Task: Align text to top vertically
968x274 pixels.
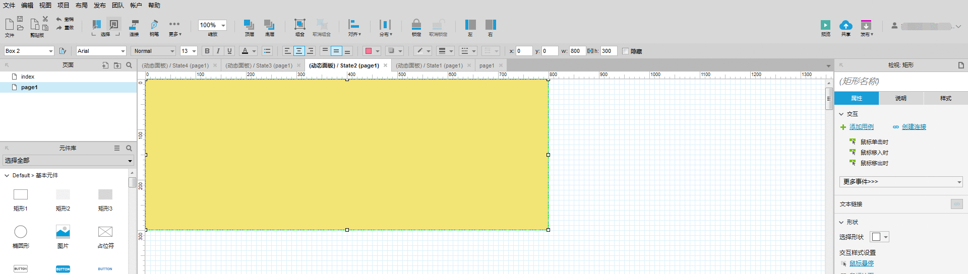Action: (325, 51)
